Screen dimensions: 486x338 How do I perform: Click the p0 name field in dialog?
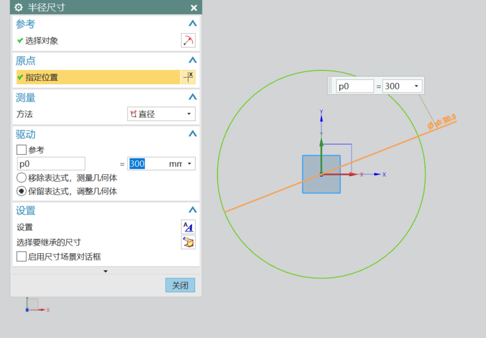point(51,164)
